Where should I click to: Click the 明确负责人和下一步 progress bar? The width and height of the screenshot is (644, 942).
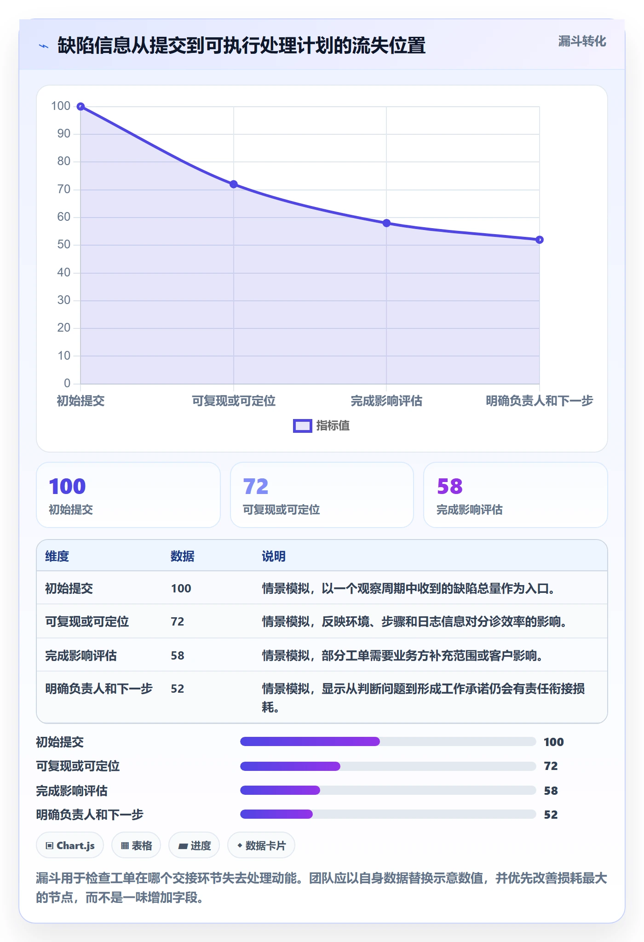click(x=388, y=814)
